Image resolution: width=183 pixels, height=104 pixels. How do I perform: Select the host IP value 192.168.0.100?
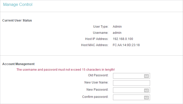(123, 39)
